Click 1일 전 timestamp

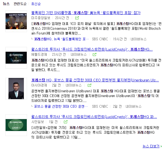[x=53, y=122]
